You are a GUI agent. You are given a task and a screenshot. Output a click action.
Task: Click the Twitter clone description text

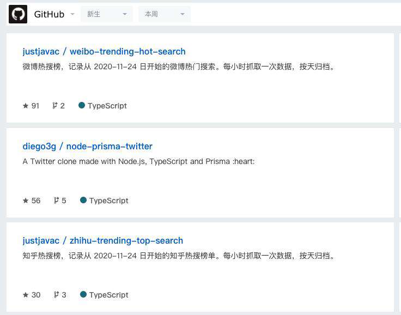coord(138,161)
